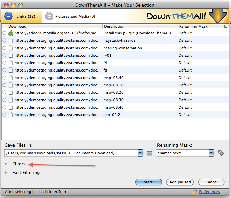Click the Cancel button

[211, 182]
